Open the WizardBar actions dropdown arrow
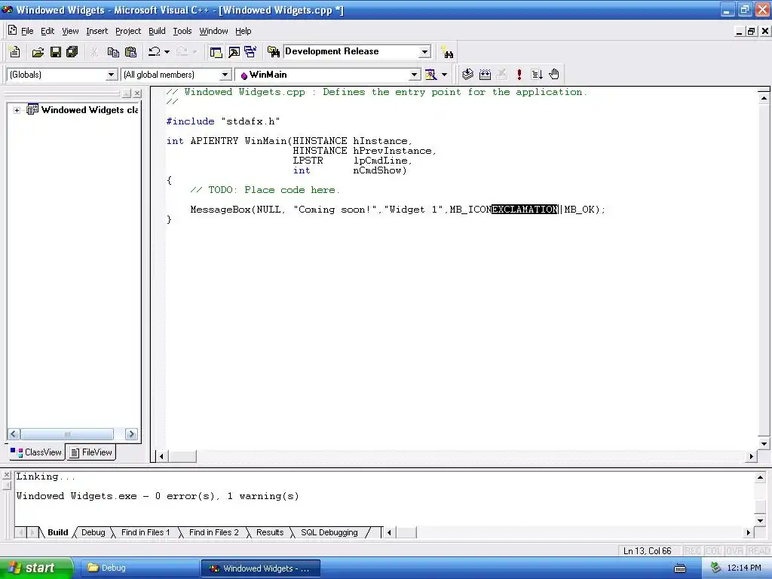This screenshot has height=579, width=772. pos(444,75)
